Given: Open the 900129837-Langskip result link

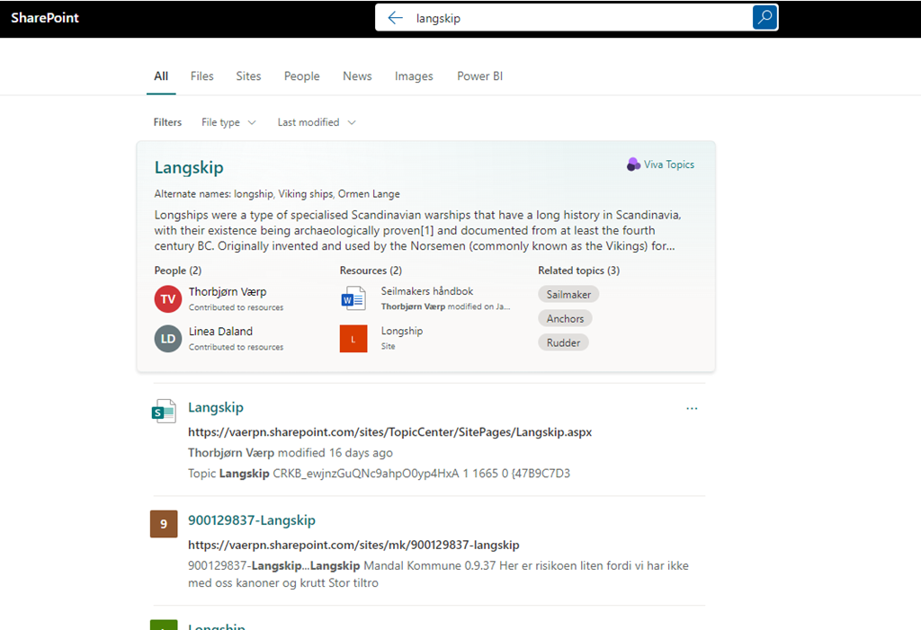Looking at the screenshot, I should (x=252, y=520).
